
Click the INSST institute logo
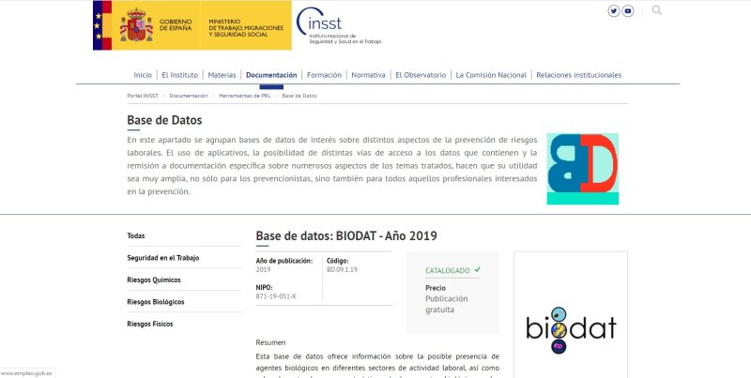pyautogui.click(x=339, y=26)
